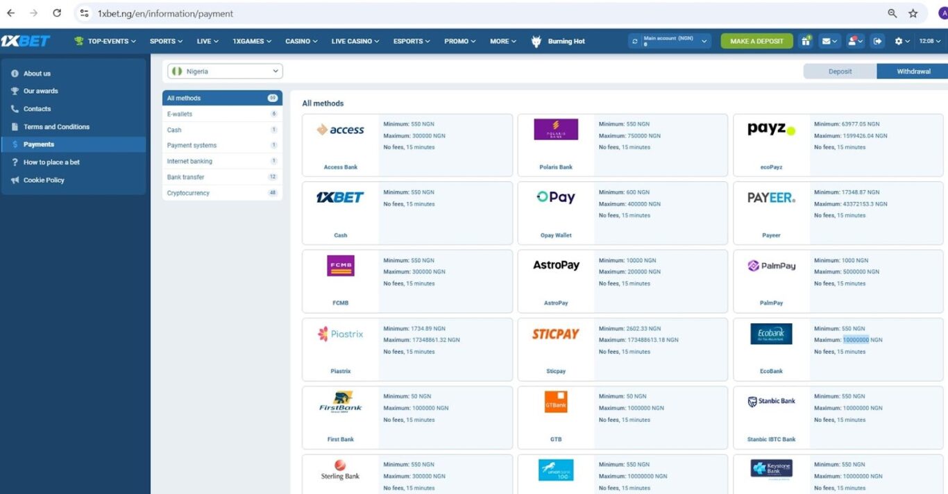Screen dimensions: 948x494
Task: Pick Payeer payment logo
Action: click(x=771, y=198)
